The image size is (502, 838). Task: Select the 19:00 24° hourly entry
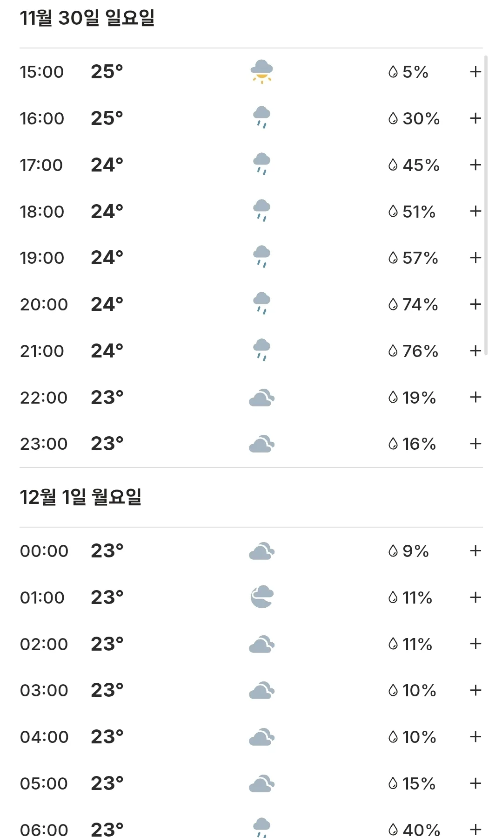pos(251,258)
